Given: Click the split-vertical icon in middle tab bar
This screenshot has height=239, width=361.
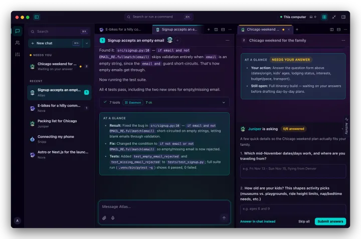Looking at the screenshot, I should (216, 30).
